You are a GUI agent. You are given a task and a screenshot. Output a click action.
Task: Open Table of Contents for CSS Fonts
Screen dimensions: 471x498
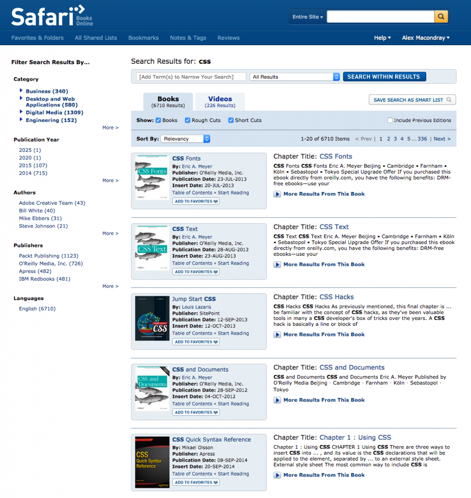coord(192,193)
